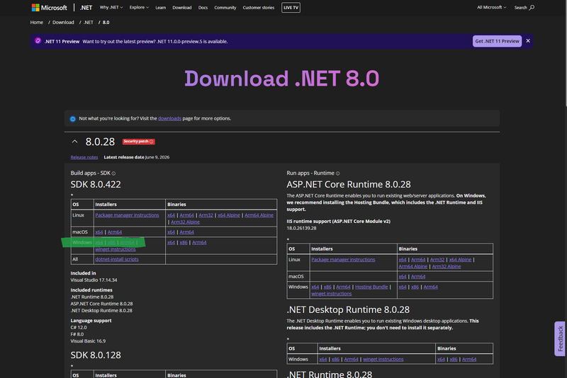This screenshot has height=378, width=567.
Task: Expand the Explore menu
Action: [139, 7]
